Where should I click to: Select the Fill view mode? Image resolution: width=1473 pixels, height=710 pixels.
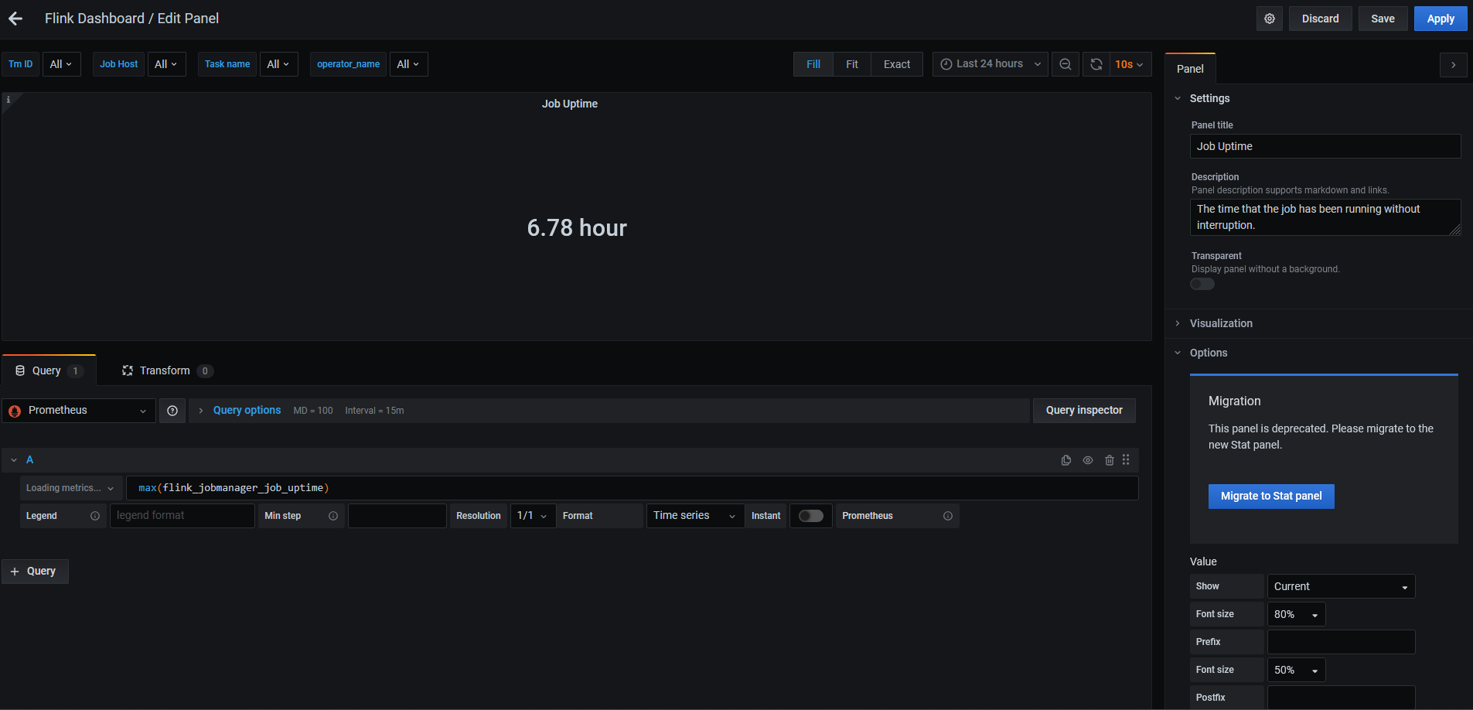[x=813, y=64]
